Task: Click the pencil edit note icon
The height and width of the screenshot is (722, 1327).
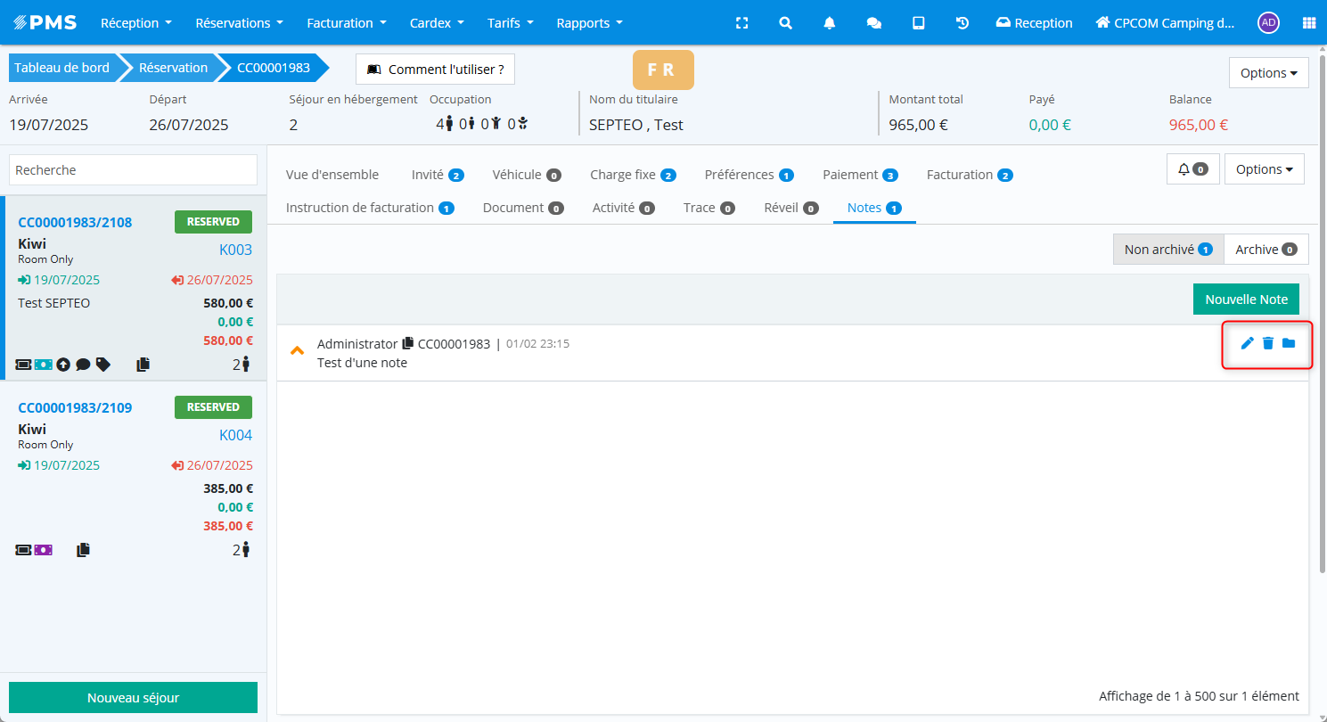Action: pyautogui.click(x=1247, y=343)
